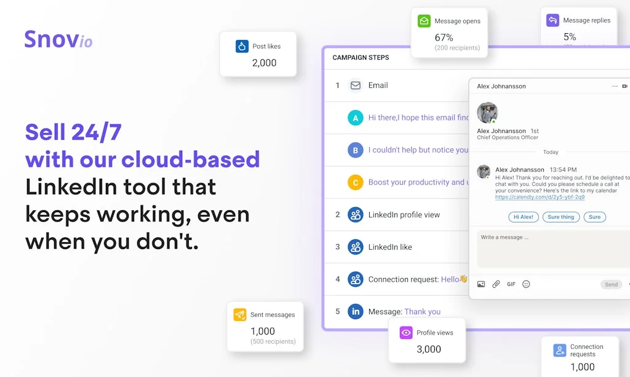Open the 'Boost your productivity' variant
The width and height of the screenshot is (630, 377).
click(418, 182)
